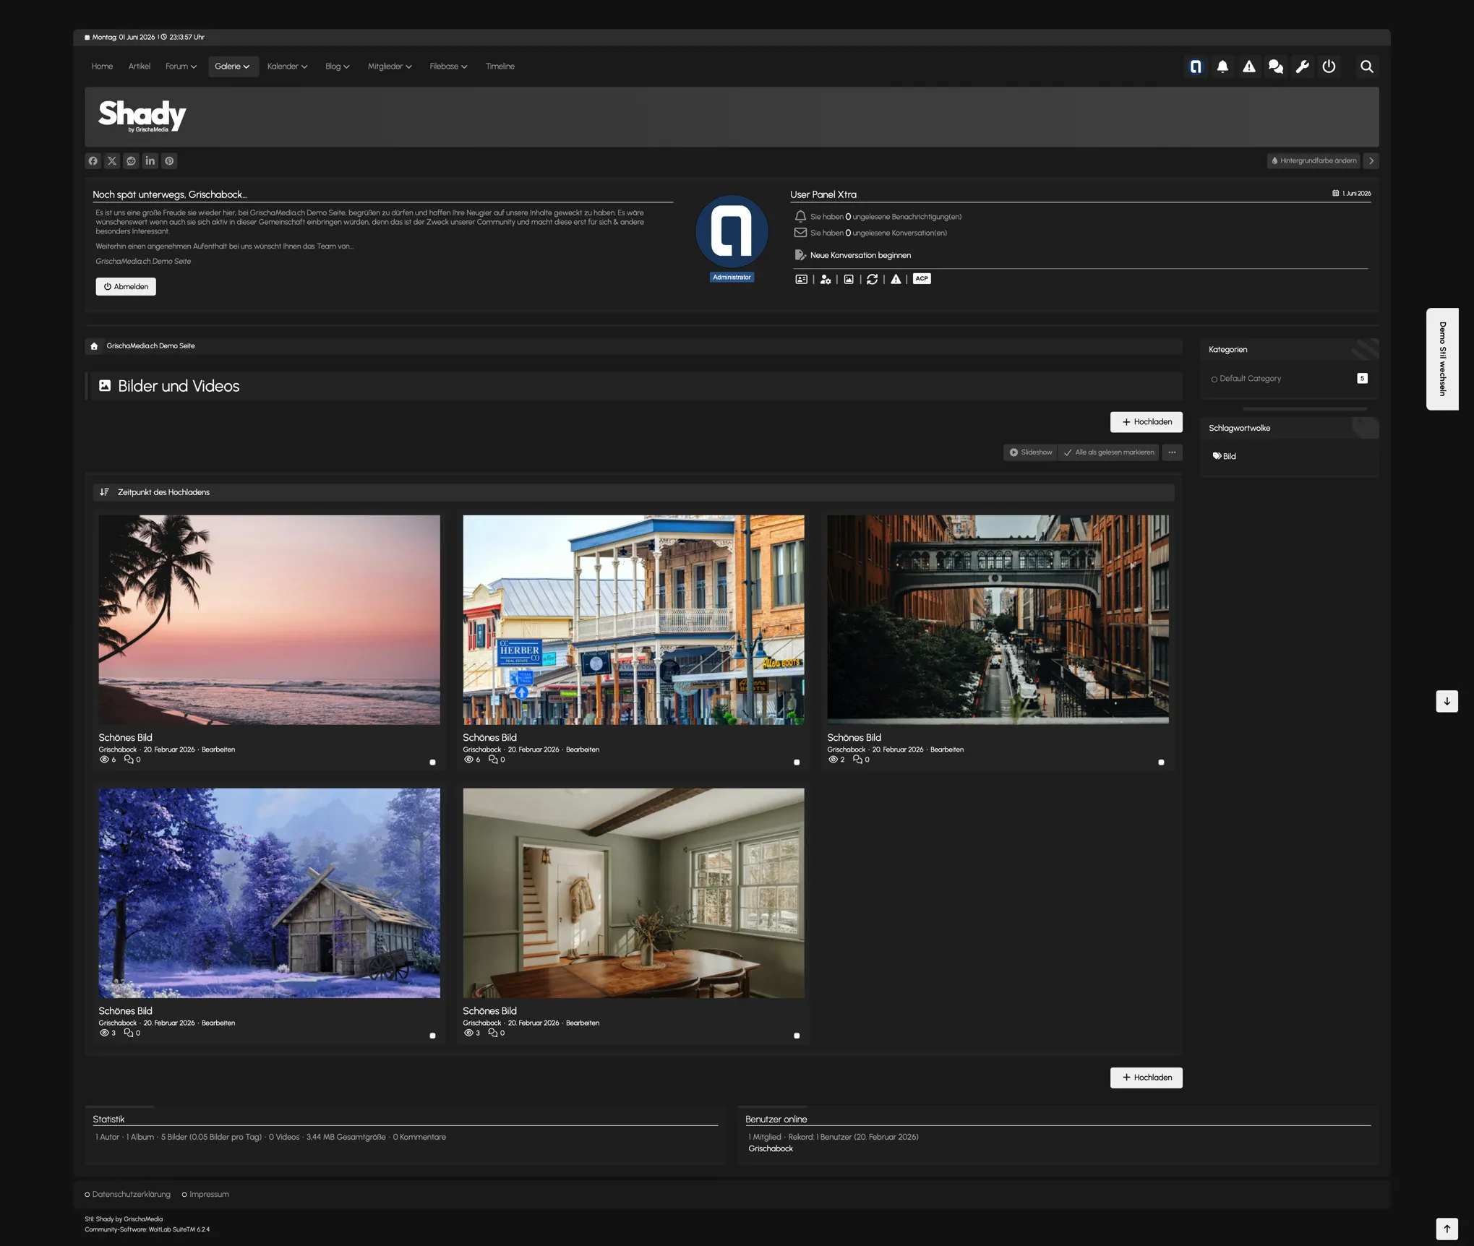This screenshot has width=1474, height=1246.
Task: Open the administration wrench icon
Action: tap(1303, 66)
